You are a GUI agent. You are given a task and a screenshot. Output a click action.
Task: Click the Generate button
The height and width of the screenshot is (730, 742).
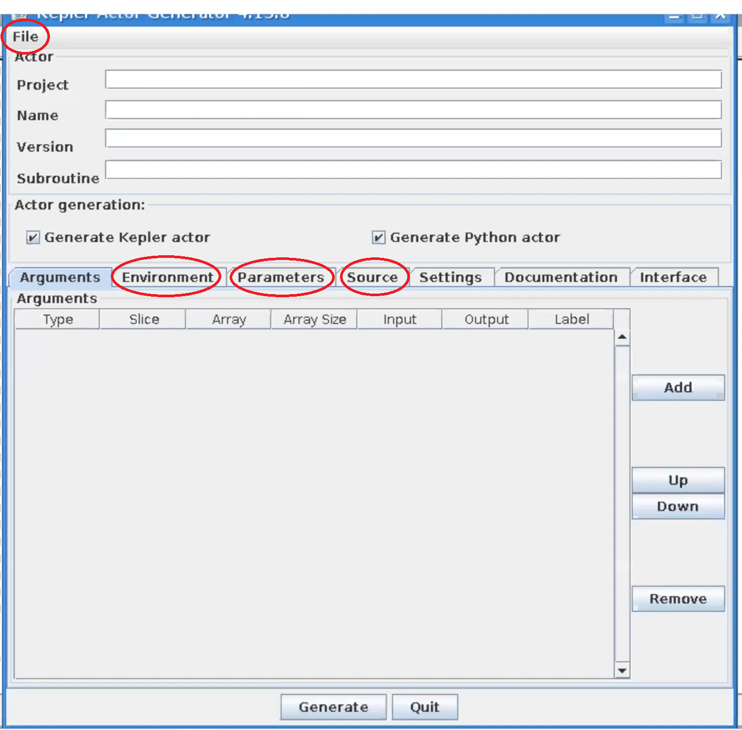point(333,707)
